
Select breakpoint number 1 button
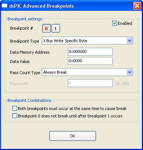coord(56,29)
